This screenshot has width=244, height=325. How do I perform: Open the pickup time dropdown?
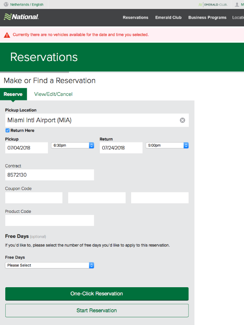point(73,145)
